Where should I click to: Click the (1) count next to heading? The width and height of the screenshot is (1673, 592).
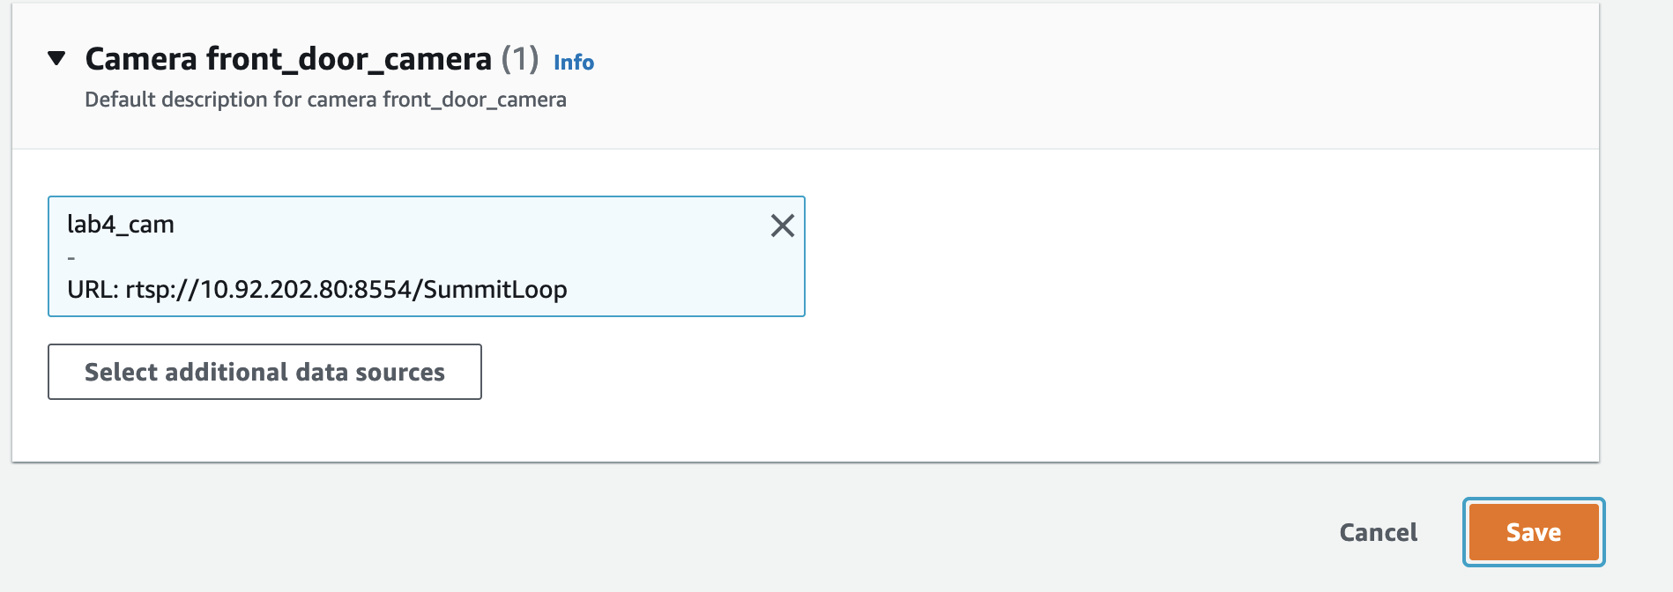(520, 59)
